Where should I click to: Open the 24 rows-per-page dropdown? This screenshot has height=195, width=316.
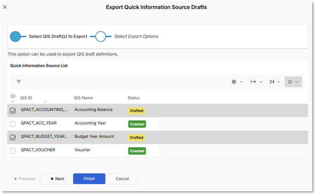coord(275,82)
